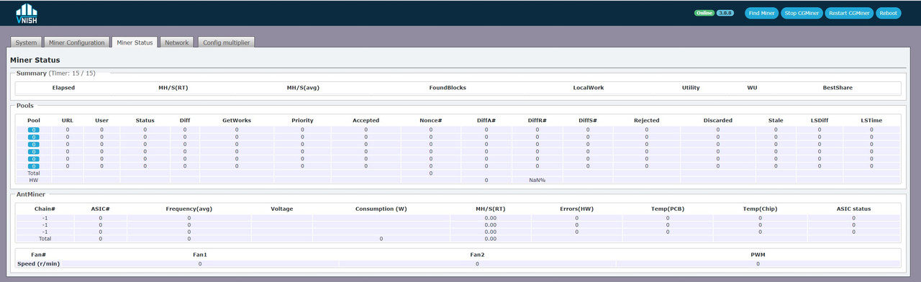
Task: Click the URL column header
Action: (x=68, y=120)
